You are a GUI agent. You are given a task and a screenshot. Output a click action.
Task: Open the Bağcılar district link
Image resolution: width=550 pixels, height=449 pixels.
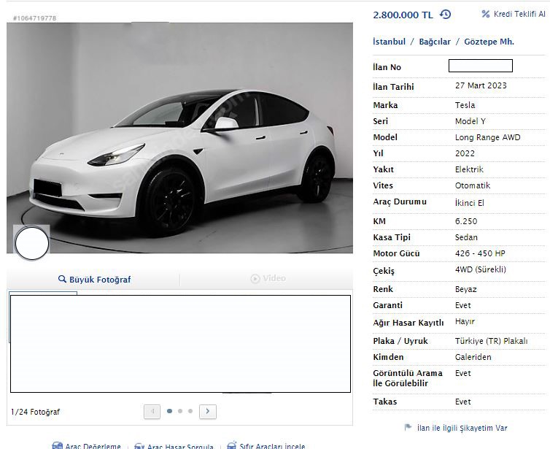click(x=435, y=42)
